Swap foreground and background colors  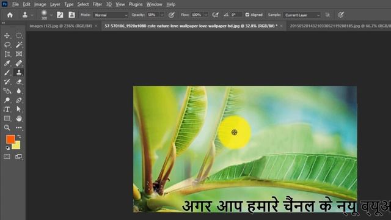tap(19, 136)
